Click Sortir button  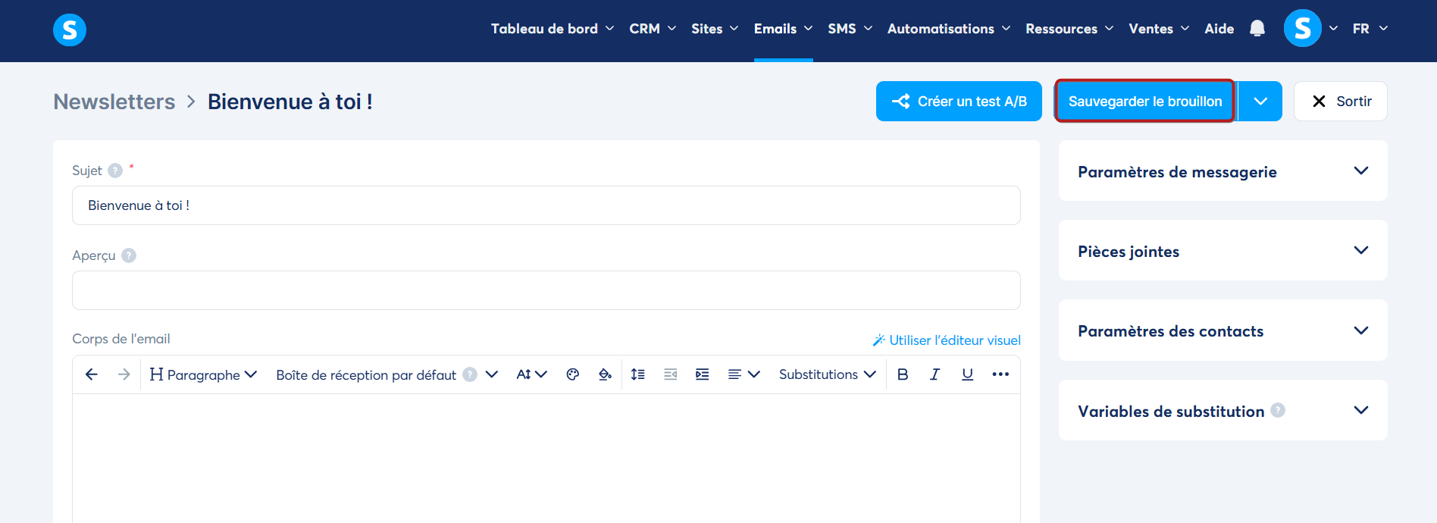tap(1340, 101)
